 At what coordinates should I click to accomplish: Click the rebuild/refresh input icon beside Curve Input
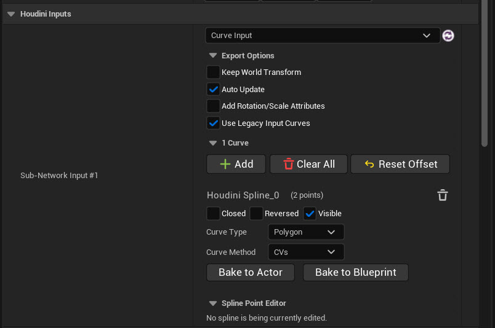tap(448, 36)
